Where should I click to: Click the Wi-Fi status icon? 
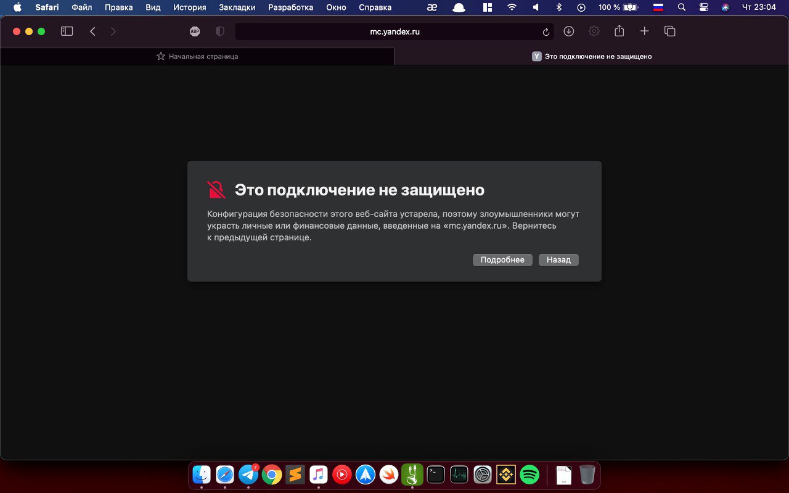[512, 7]
